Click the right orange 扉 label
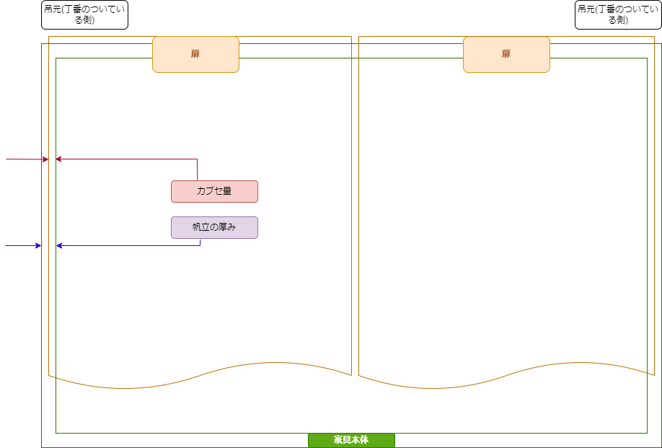The height and width of the screenshot is (448, 662). click(x=506, y=55)
